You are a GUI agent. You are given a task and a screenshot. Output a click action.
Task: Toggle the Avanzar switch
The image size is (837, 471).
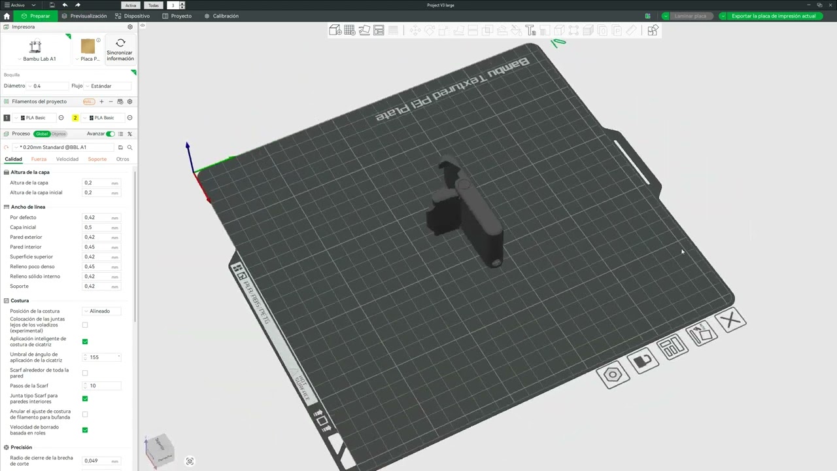coord(111,133)
